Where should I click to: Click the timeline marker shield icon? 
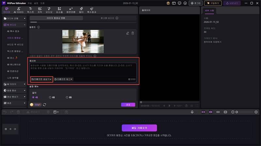pyautogui.click(x=48, y=112)
